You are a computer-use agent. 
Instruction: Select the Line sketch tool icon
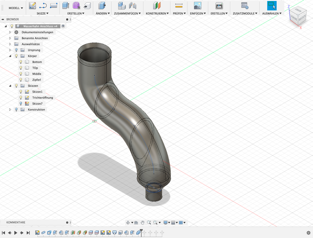coord(43,6)
